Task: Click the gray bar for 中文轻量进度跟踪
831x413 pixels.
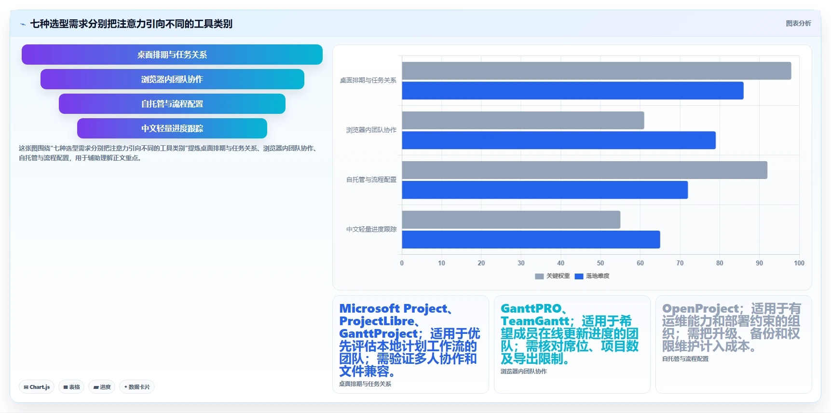Action: 511,220
